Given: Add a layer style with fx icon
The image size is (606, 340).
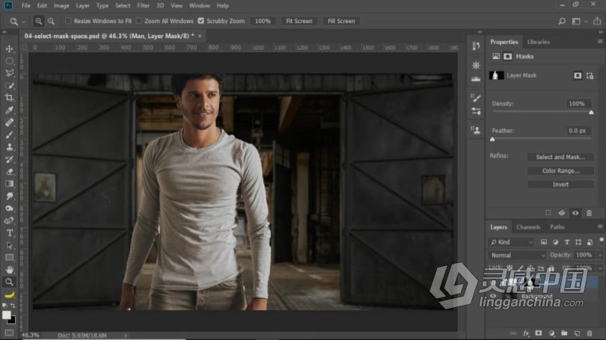Looking at the screenshot, I should coord(526,333).
